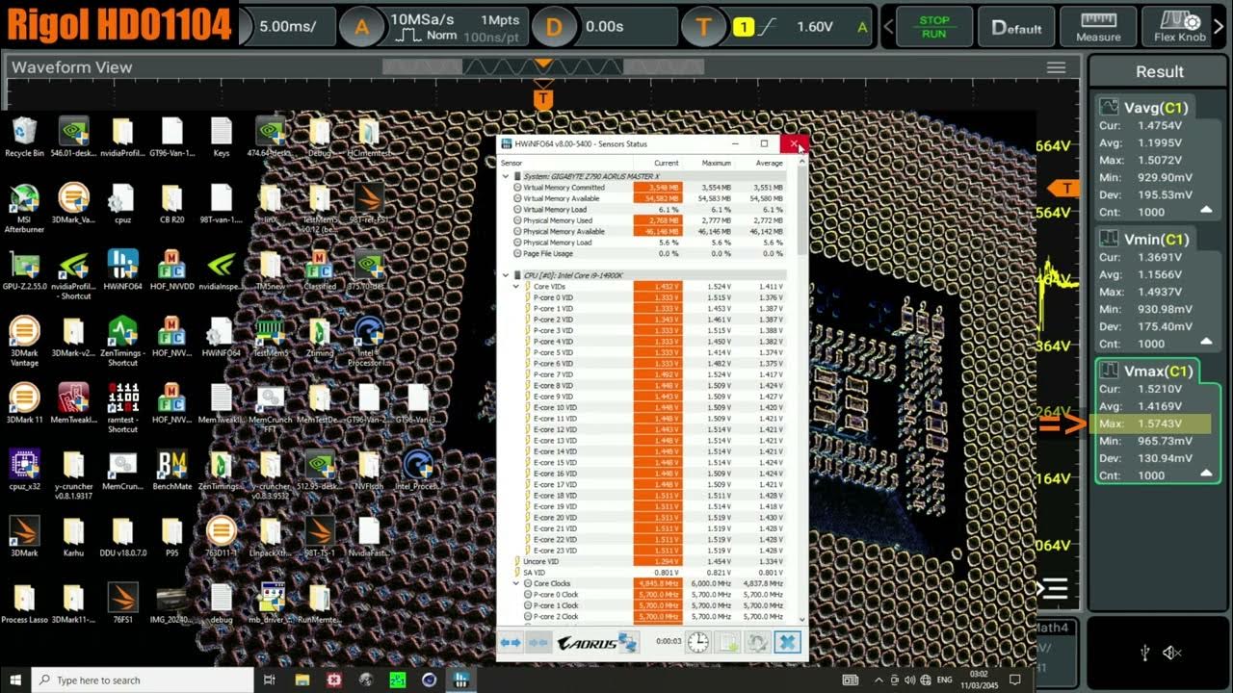The width and height of the screenshot is (1233, 693).
Task: Collapse the CPU Intel Core i9-14900K group
Action: tap(506, 275)
